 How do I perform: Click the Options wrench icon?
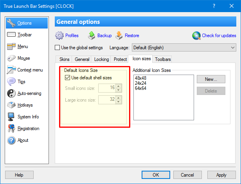[11, 23]
